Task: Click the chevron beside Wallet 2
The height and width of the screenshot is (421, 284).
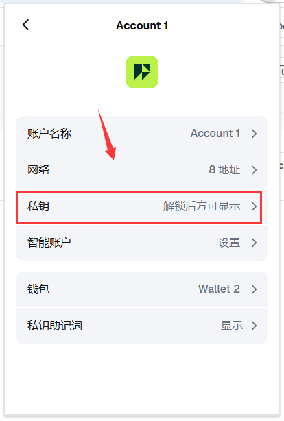Action: [x=255, y=289]
